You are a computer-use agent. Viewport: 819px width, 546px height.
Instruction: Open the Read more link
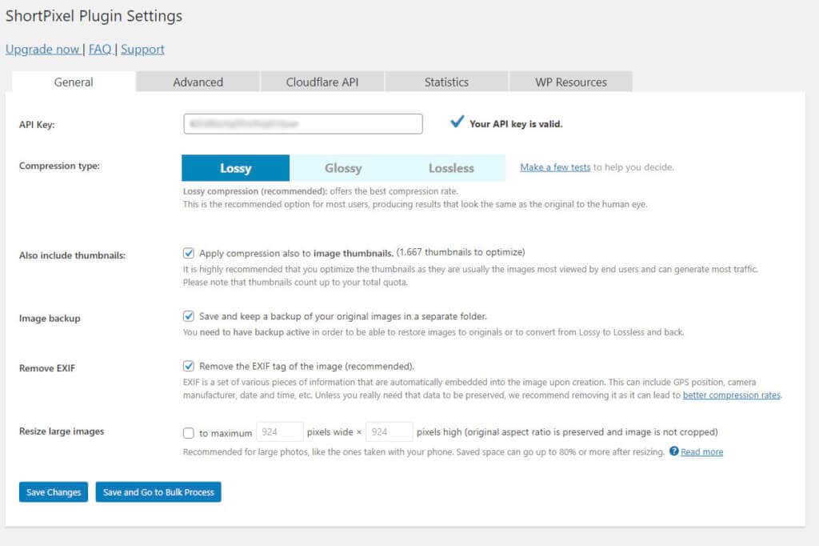[701, 452]
